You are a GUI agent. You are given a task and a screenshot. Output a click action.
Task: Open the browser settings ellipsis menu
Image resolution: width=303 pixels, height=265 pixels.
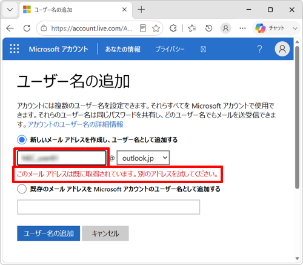242,29
